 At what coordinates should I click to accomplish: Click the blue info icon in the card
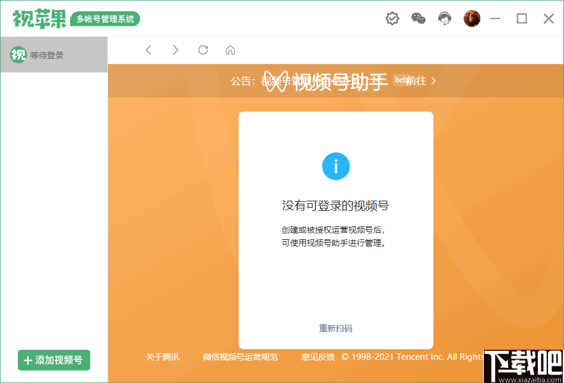click(x=336, y=166)
